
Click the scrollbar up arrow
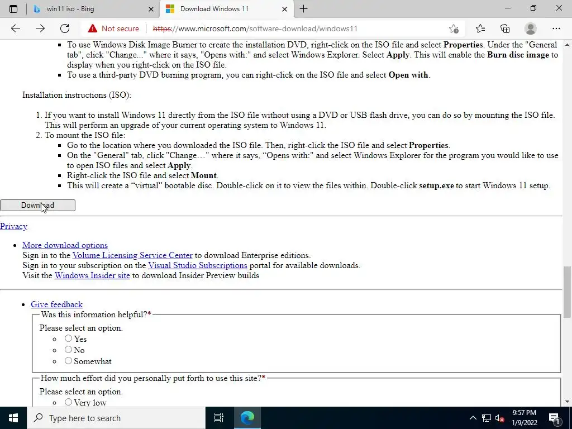click(x=567, y=45)
